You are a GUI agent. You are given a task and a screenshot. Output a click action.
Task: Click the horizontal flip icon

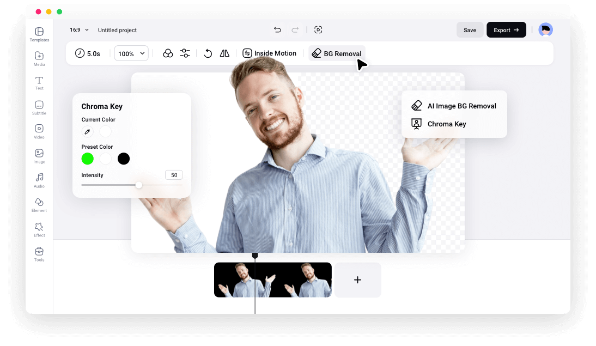tap(224, 53)
